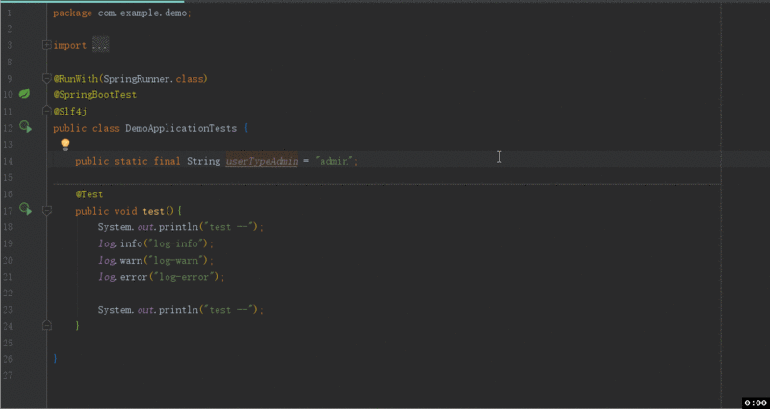Run test method via gutter icon
The height and width of the screenshot is (409, 770).
25,209
